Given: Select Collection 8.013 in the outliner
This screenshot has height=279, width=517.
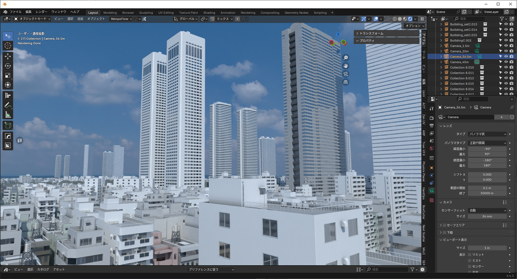Looking at the screenshot, I should [462, 78].
